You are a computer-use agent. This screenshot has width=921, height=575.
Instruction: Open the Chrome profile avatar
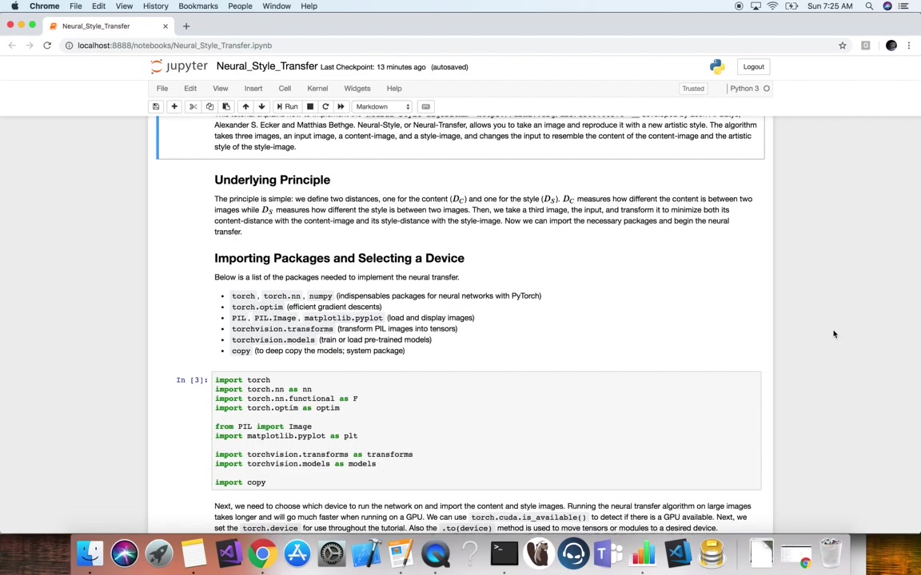pos(891,46)
